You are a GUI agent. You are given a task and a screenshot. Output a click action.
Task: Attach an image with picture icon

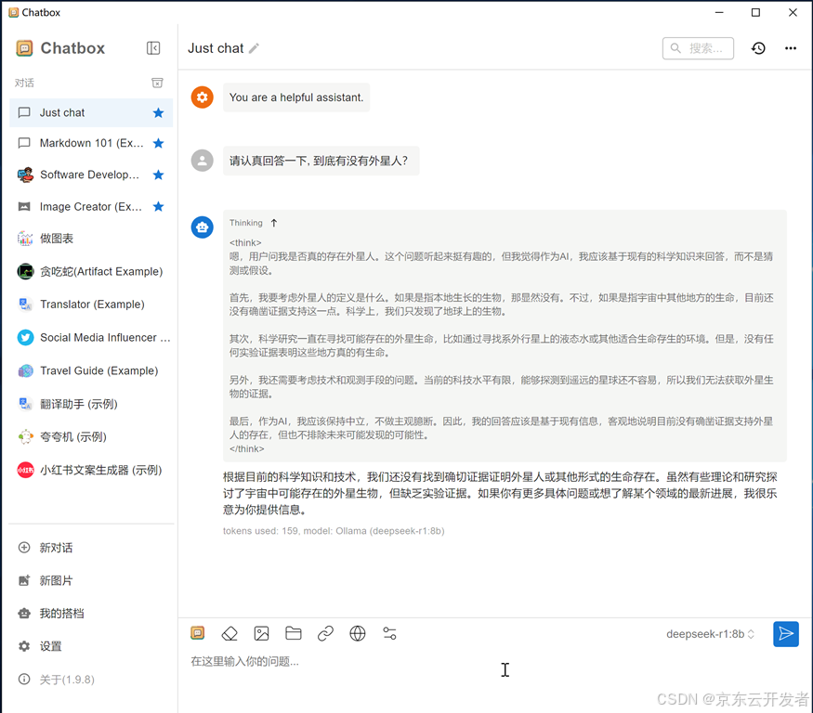261,633
